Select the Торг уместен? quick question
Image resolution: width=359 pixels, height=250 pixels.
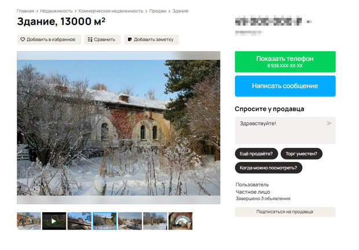301,154
